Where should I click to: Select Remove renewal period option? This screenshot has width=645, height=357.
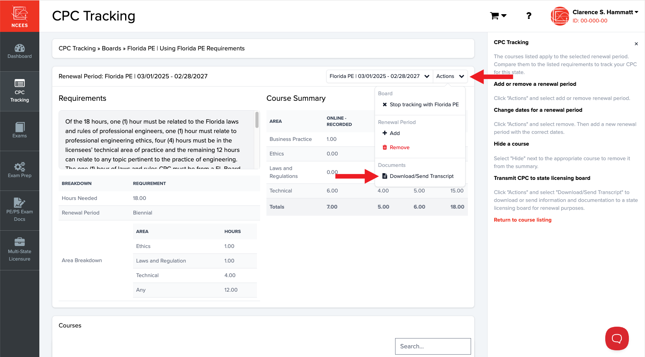(396, 147)
